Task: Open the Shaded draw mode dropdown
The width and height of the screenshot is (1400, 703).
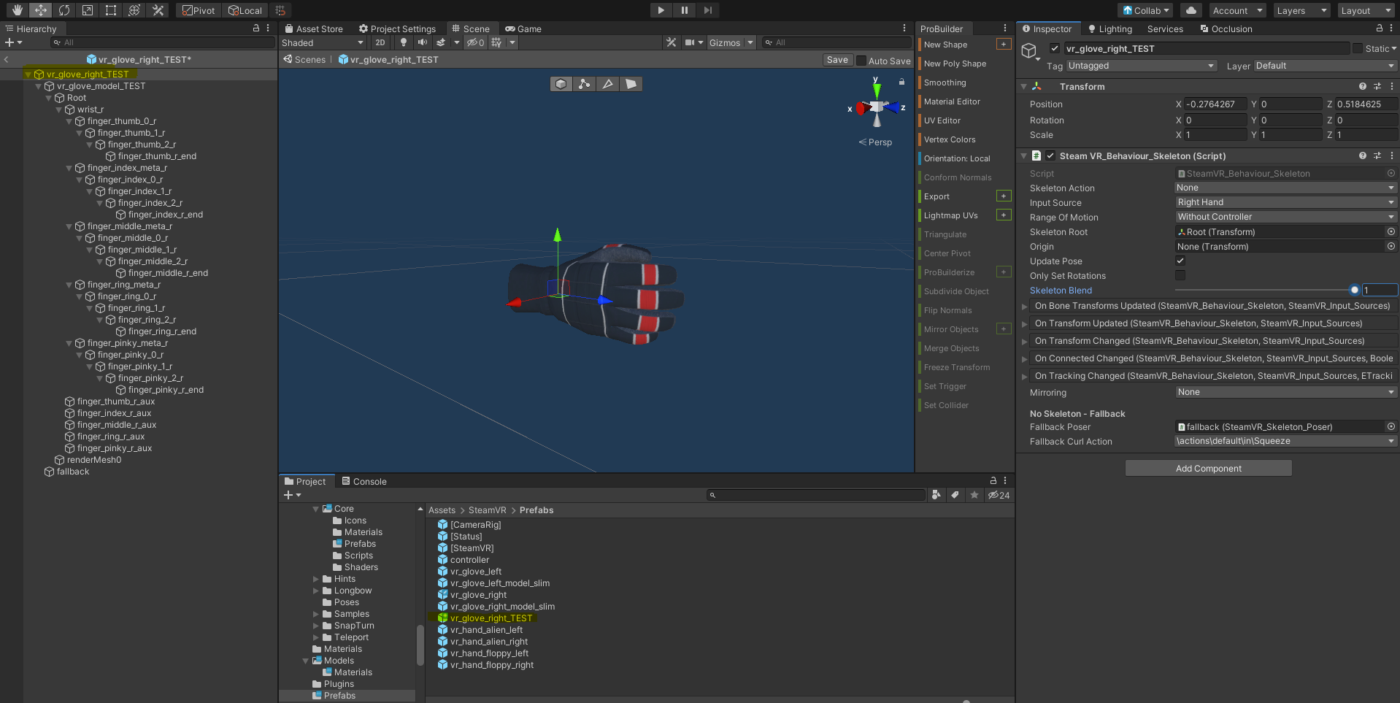Action: point(321,42)
